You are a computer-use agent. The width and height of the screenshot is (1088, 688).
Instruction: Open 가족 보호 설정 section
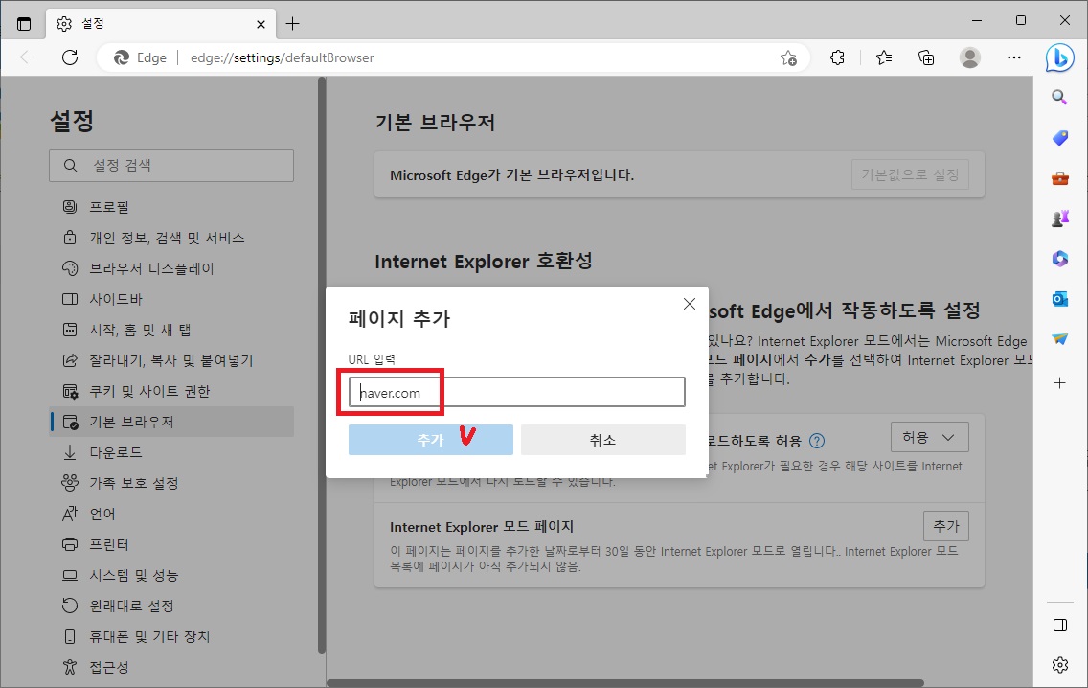click(x=171, y=483)
